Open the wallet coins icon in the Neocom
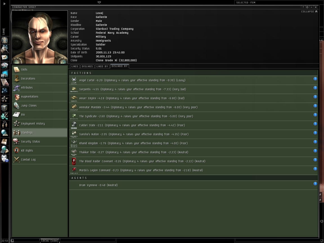 (x=4, y=116)
